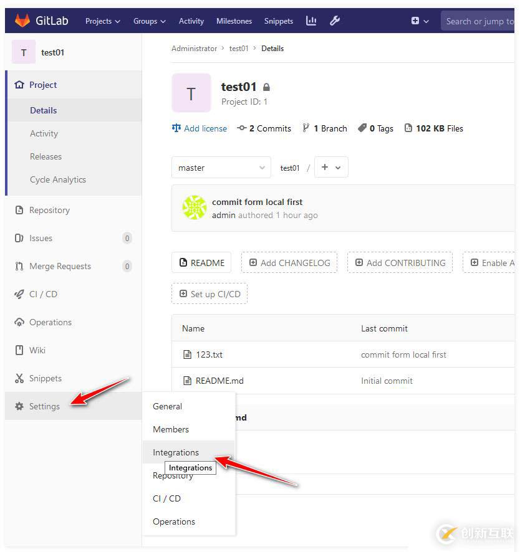This screenshot has height=552, width=520.
Task: Click the Merge Requests icon
Action: pyautogui.click(x=19, y=266)
